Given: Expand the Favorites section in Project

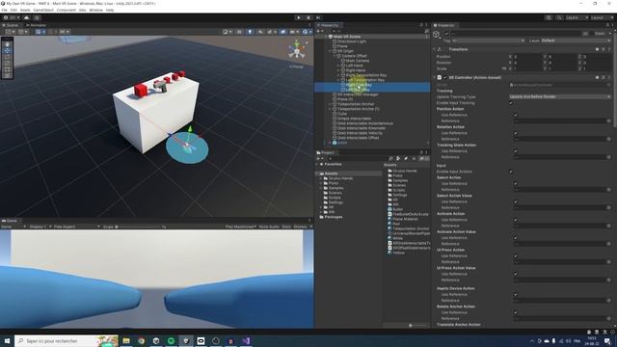Looking at the screenshot, I should click(x=317, y=164).
